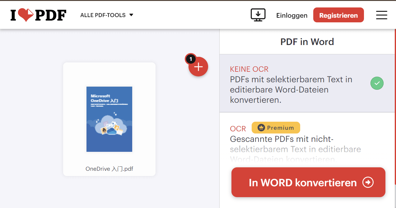The image size is (396, 208).
Task: Click the green checkmark on KEINE OCR
Action: click(x=377, y=83)
